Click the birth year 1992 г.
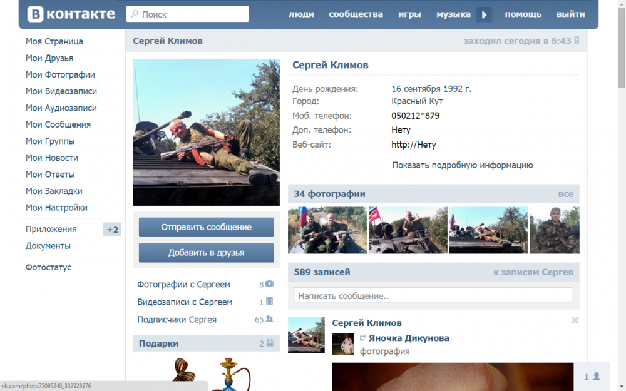The height and width of the screenshot is (391, 626). [457, 89]
